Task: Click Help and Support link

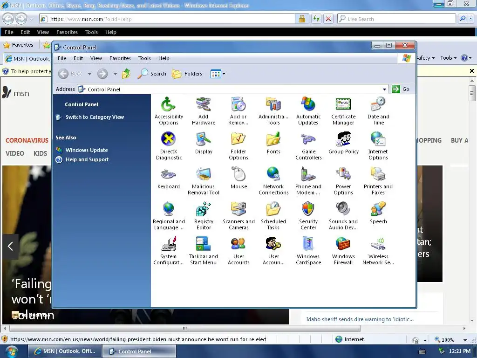Action: (87, 159)
